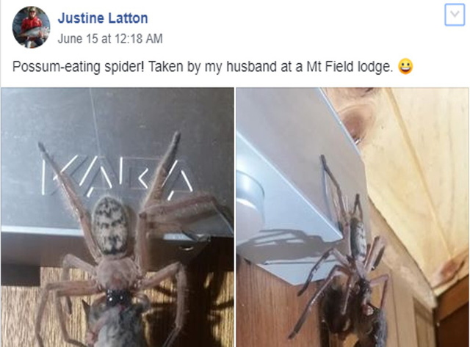
Task: Click the KARA logo in left photo
Action: [x=117, y=177]
